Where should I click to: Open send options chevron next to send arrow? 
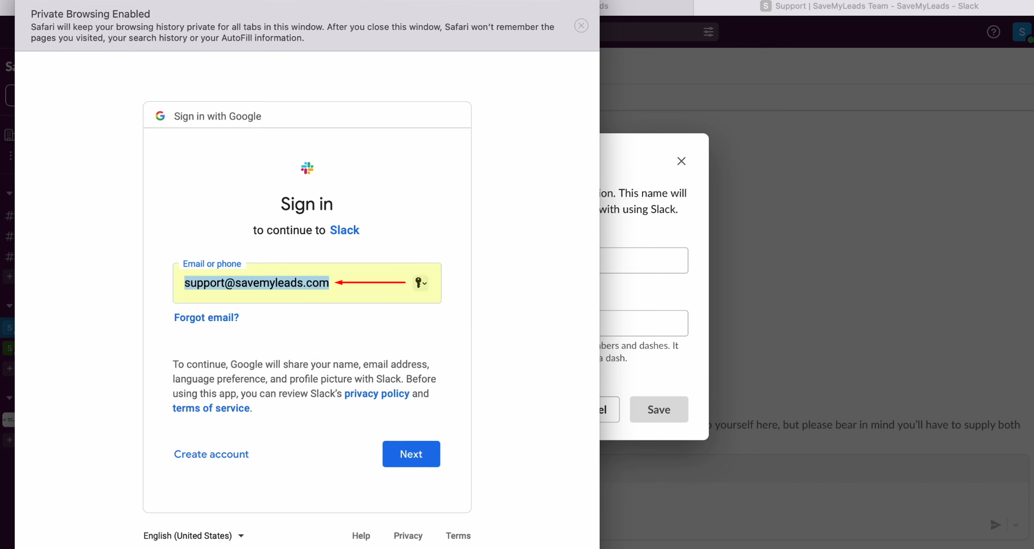tap(1016, 525)
